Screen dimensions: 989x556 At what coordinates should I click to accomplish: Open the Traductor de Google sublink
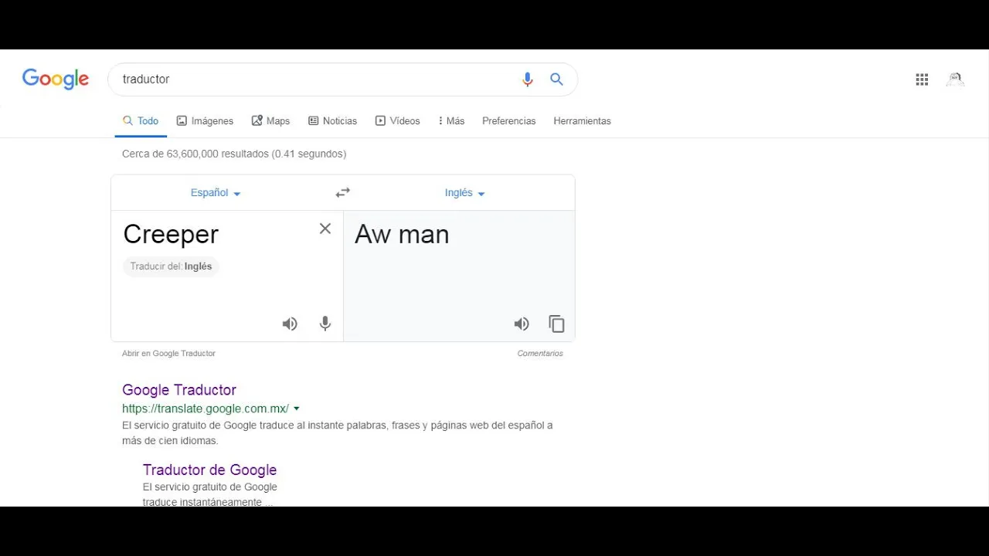(x=209, y=470)
